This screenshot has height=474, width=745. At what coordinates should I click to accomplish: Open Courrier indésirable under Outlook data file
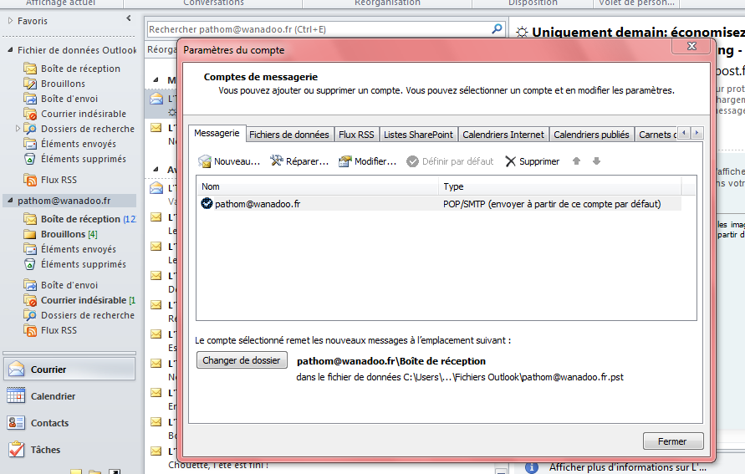83,114
